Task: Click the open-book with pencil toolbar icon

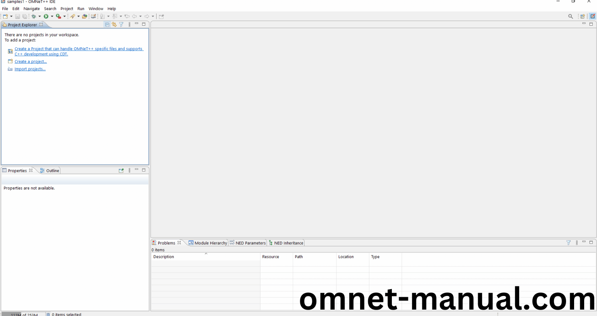Action: [x=94, y=16]
